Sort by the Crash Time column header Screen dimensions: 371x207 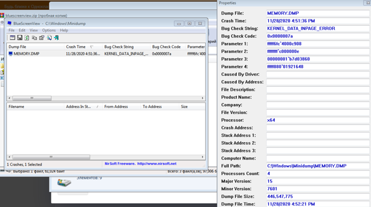pyautogui.click(x=83, y=47)
